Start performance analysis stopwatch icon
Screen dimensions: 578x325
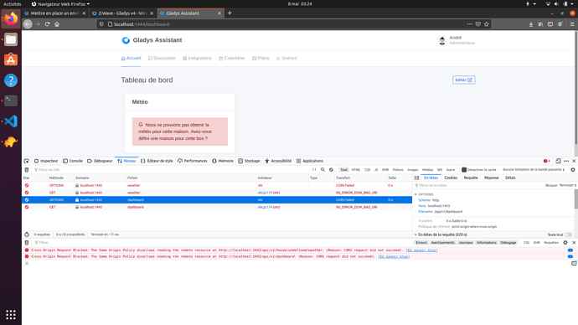tap(27, 235)
